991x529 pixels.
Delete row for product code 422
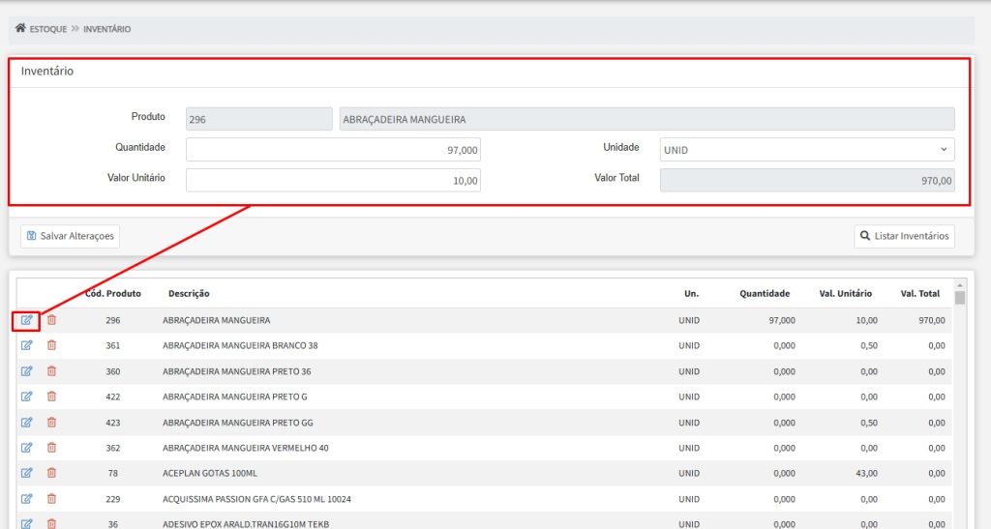52,397
